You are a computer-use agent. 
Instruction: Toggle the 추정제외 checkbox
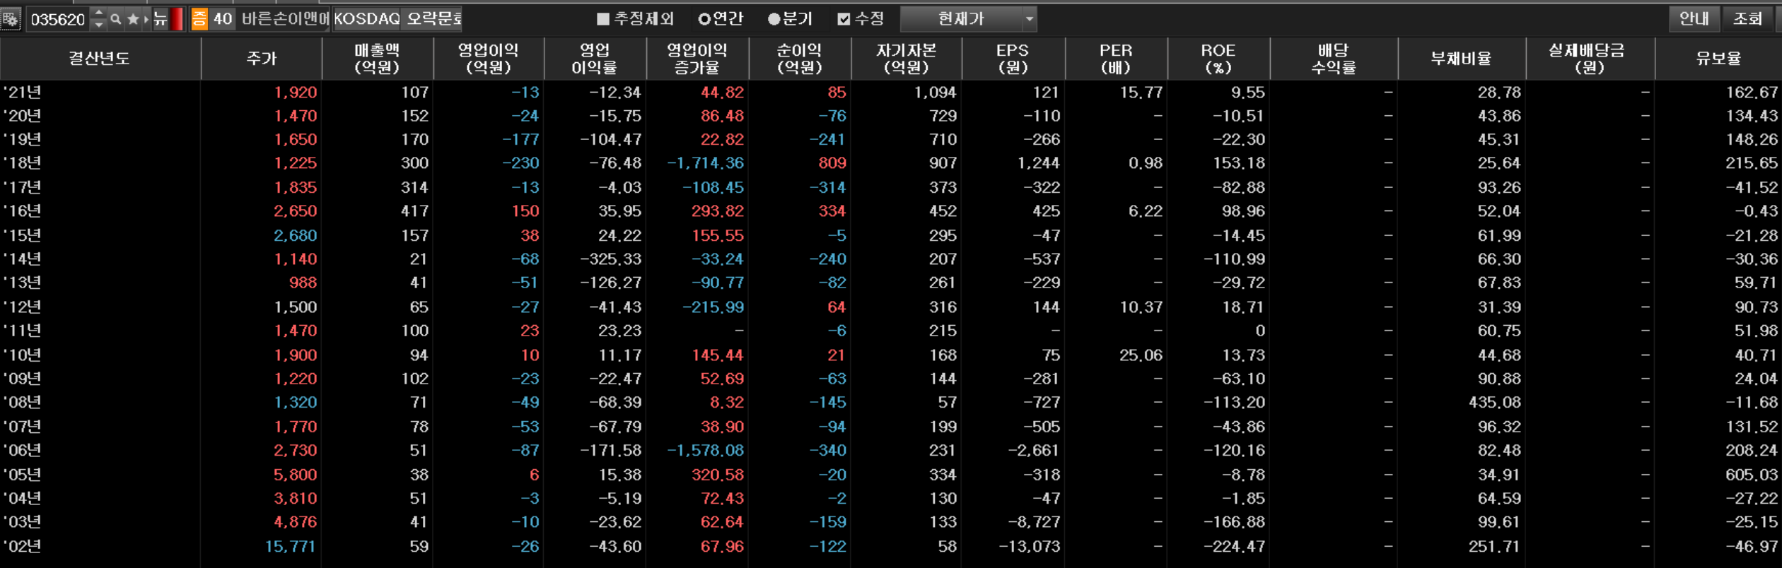(603, 19)
